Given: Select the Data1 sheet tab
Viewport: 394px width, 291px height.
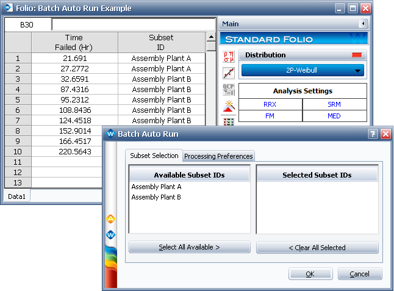Looking at the screenshot, I should point(16,195).
